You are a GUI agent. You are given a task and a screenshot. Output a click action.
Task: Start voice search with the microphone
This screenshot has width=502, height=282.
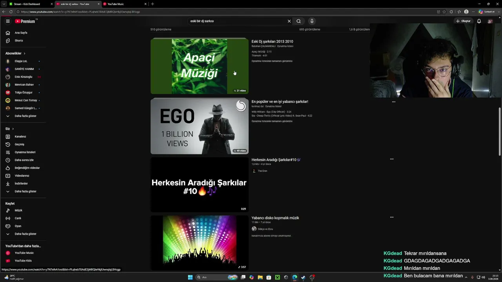pyautogui.click(x=312, y=21)
